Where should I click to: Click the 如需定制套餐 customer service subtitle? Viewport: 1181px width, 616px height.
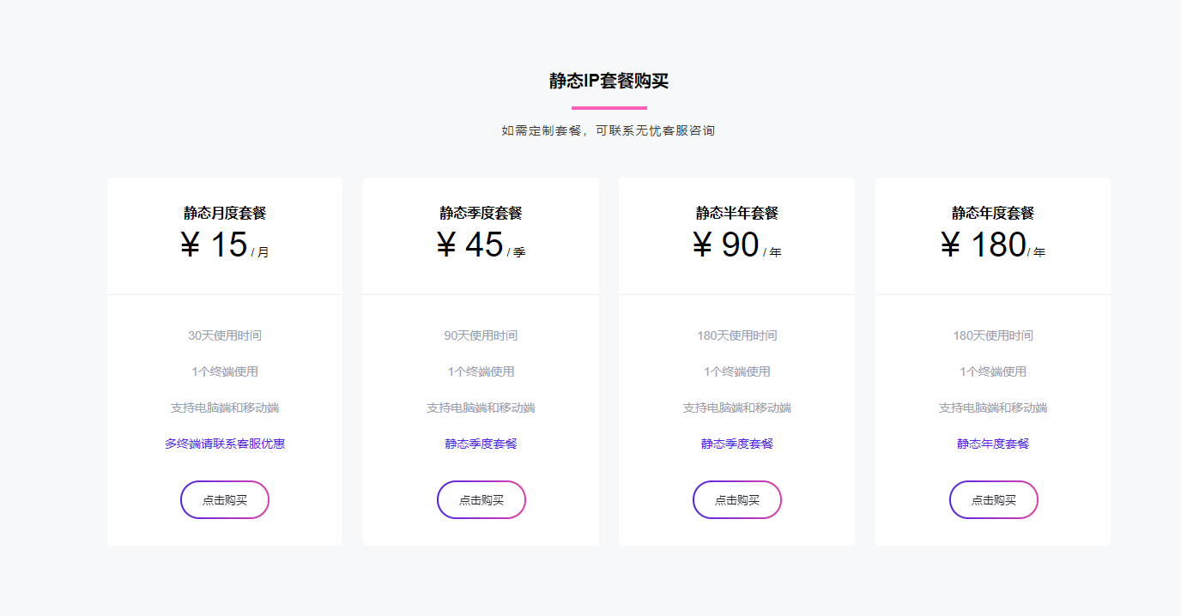pos(609,130)
